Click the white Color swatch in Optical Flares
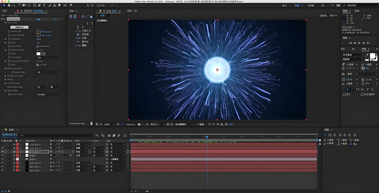 (38, 54)
